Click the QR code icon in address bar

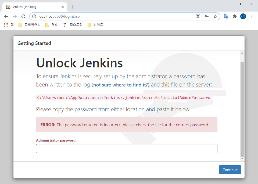pyautogui.click(x=198, y=16)
